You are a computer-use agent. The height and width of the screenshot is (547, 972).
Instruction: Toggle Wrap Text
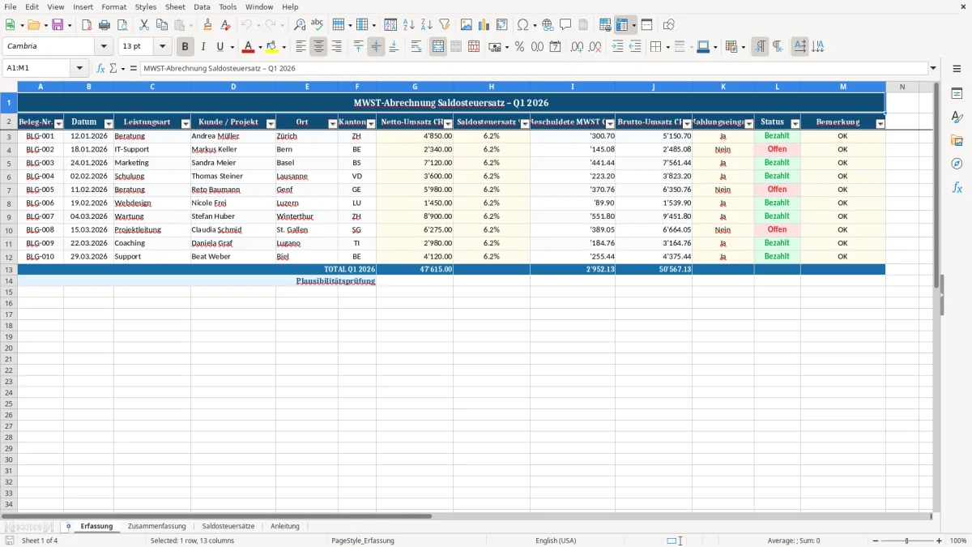pos(416,47)
